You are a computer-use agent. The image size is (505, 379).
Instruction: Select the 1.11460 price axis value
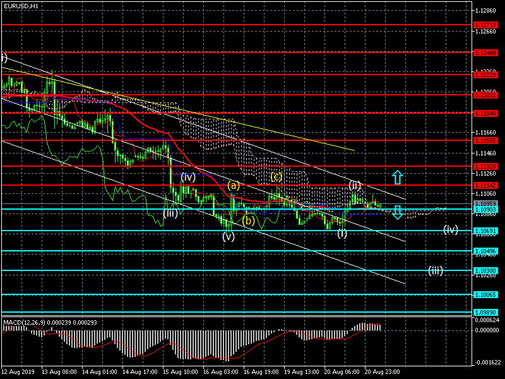485,153
